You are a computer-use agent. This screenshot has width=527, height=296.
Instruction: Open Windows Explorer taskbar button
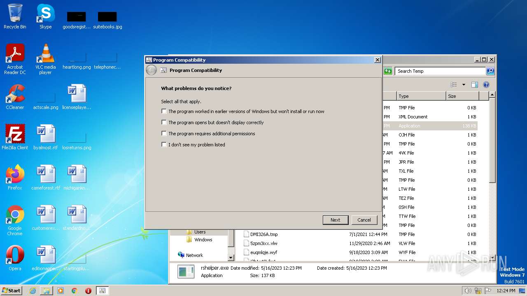(x=47, y=291)
